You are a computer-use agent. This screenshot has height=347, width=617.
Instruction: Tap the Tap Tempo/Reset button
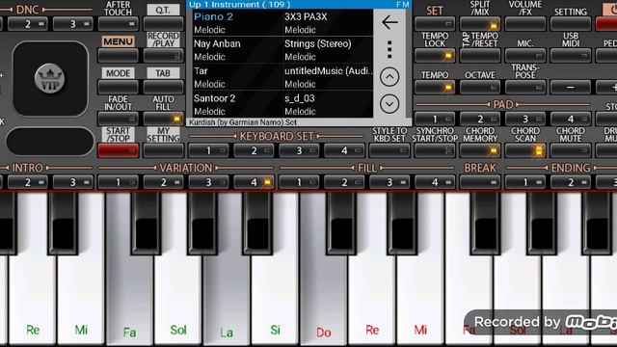480,56
